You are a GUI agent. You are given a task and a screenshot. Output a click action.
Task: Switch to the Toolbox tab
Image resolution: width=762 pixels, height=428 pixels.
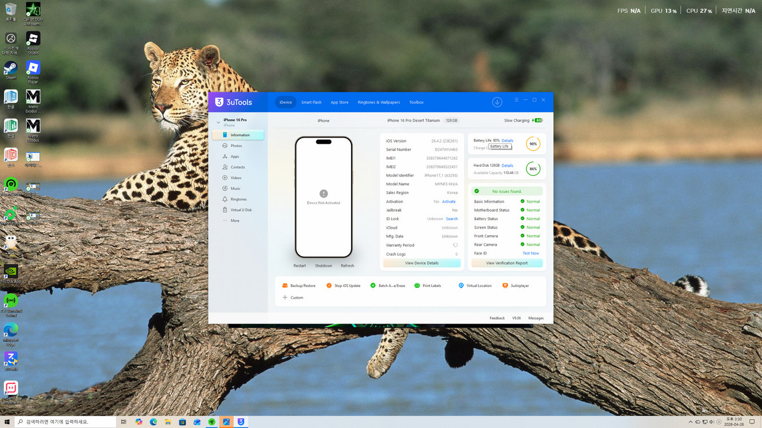click(x=416, y=103)
